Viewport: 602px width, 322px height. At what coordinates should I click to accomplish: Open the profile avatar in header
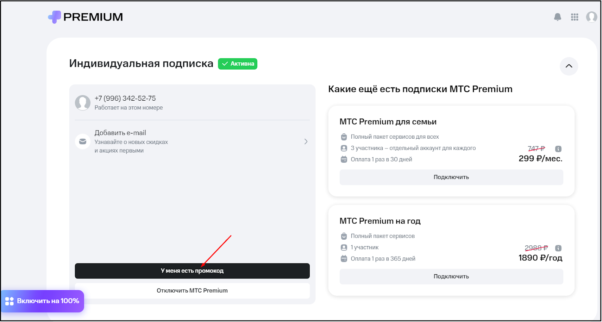pyautogui.click(x=591, y=17)
